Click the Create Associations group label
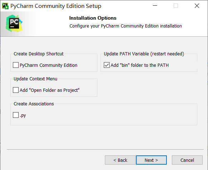 (34, 104)
